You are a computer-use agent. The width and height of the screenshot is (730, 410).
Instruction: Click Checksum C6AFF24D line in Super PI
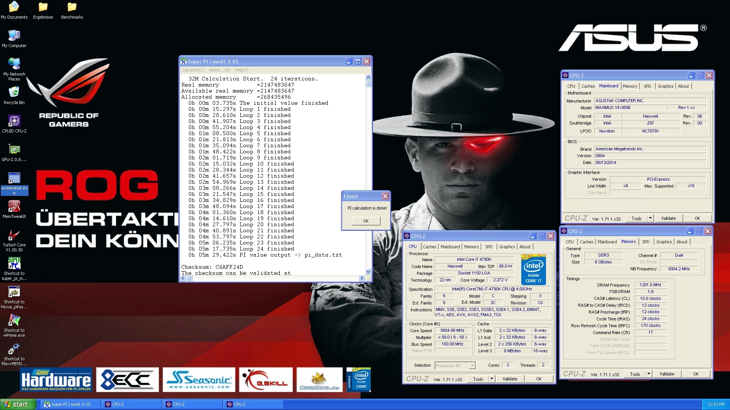tap(212, 267)
